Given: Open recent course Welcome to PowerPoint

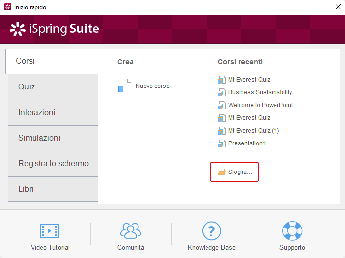Looking at the screenshot, I should click(x=260, y=105).
